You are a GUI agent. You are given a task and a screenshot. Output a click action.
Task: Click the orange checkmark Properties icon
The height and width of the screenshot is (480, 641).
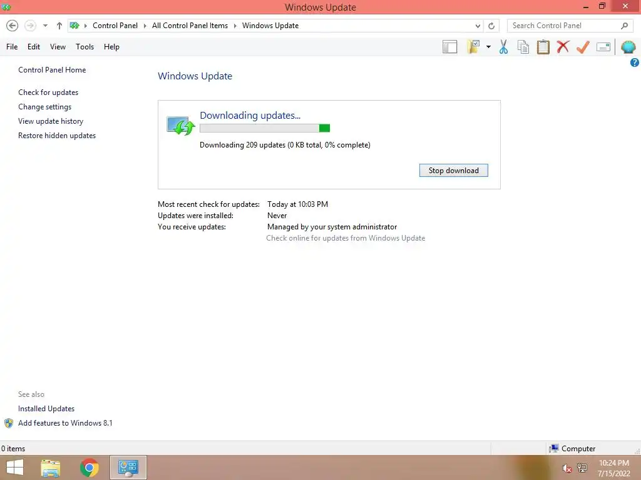tap(583, 47)
